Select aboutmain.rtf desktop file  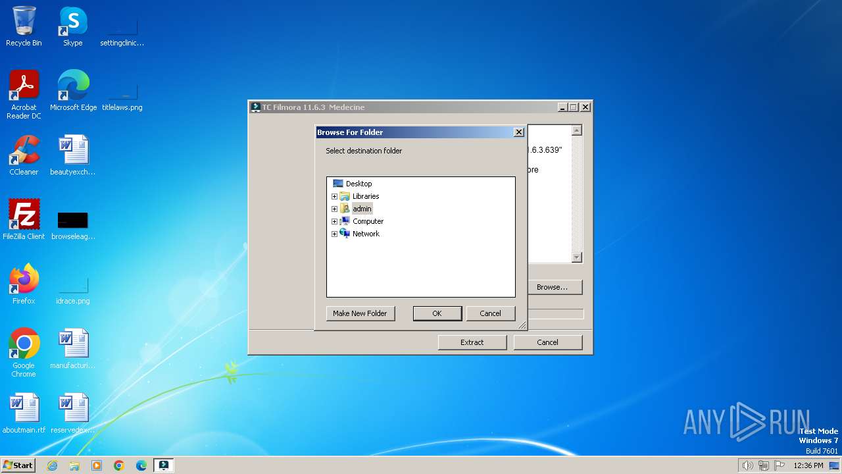24,413
